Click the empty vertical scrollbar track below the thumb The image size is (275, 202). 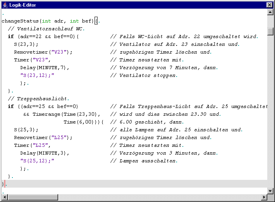(270, 117)
